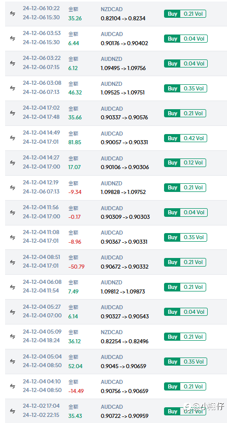Click swap icon on AUDCAD 81.85 trade
The image size is (227, 423).
tap(12, 138)
